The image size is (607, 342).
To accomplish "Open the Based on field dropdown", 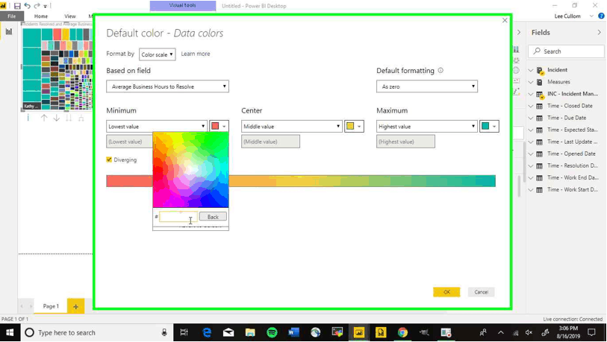I will [168, 86].
